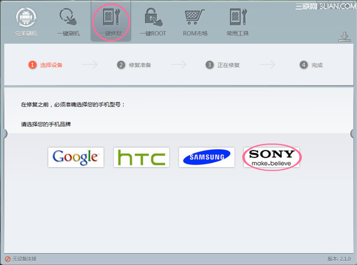Image resolution: width=357 pixels, height=265 pixels.
Task: Choose the Sony make.believe brand logo
Action: [272, 157]
